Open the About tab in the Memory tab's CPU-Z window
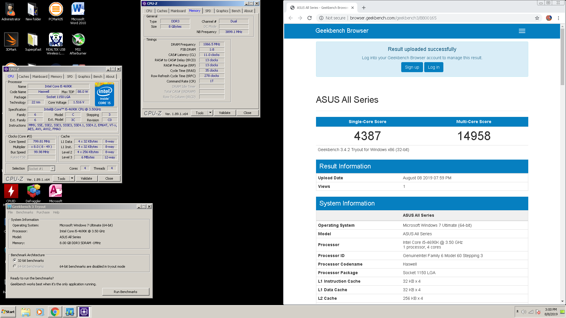The image size is (566, 318). pyautogui.click(x=249, y=11)
